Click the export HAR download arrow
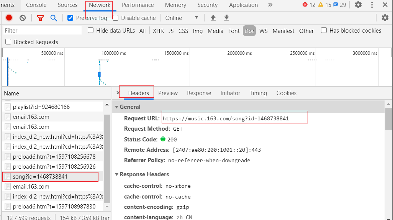 226,18
